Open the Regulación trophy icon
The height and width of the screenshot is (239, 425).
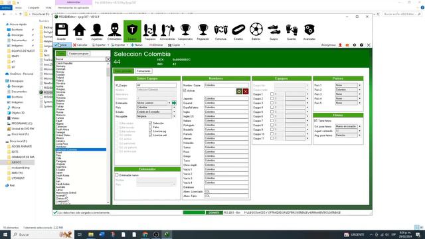(203, 30)
